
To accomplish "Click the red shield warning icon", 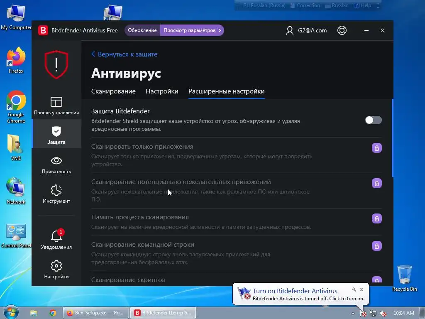I will (56, 64).
